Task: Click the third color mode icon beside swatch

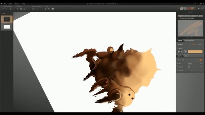Action: [185, 51]
